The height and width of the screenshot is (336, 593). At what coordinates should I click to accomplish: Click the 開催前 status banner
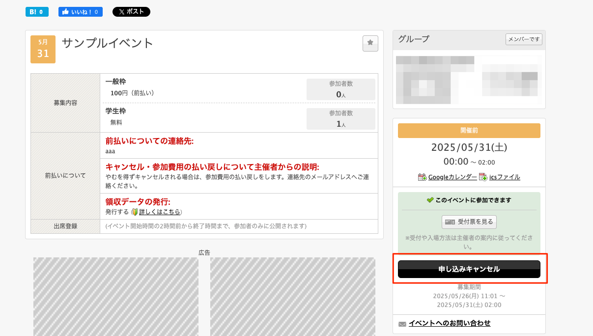coord(468,131)
